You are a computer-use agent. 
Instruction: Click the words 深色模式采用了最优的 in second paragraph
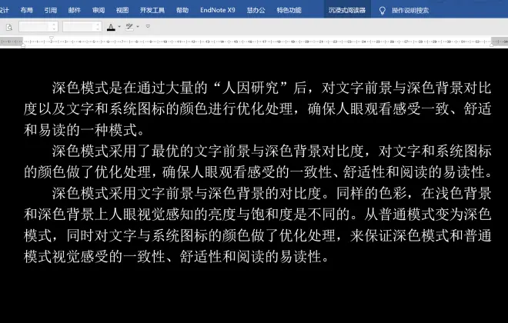click(123, 152)
